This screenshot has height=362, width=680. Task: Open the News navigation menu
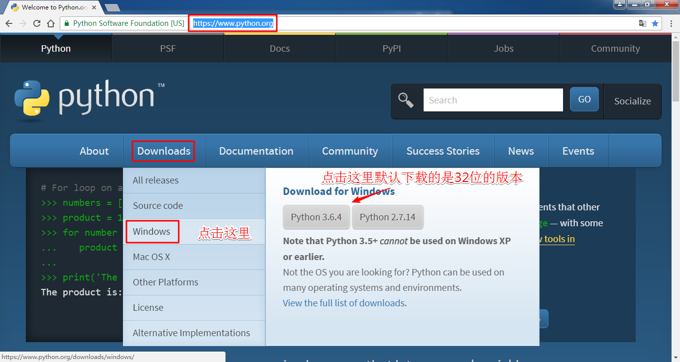pos(521,151)
